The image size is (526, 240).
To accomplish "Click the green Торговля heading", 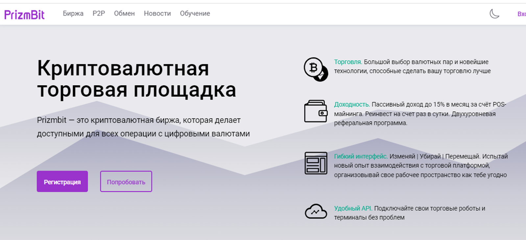I will (x=348, y=62).
